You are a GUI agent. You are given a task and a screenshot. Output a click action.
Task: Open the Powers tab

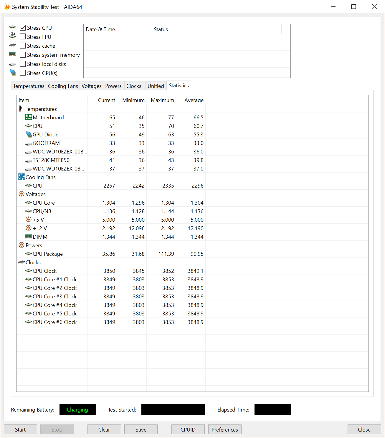(113, 86)
